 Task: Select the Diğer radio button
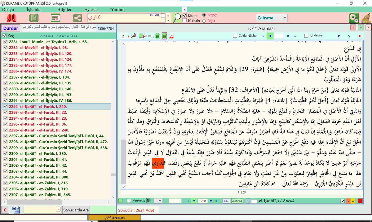pos(204,21)
